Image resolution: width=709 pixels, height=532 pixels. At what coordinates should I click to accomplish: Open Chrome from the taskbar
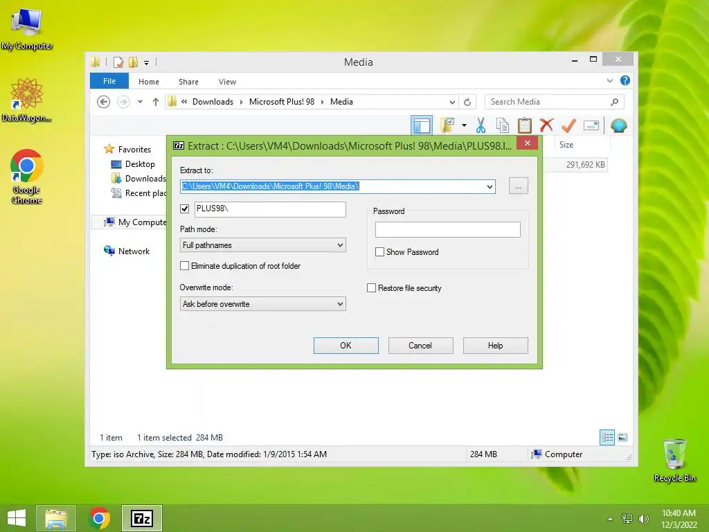click(x=99, y=518)
